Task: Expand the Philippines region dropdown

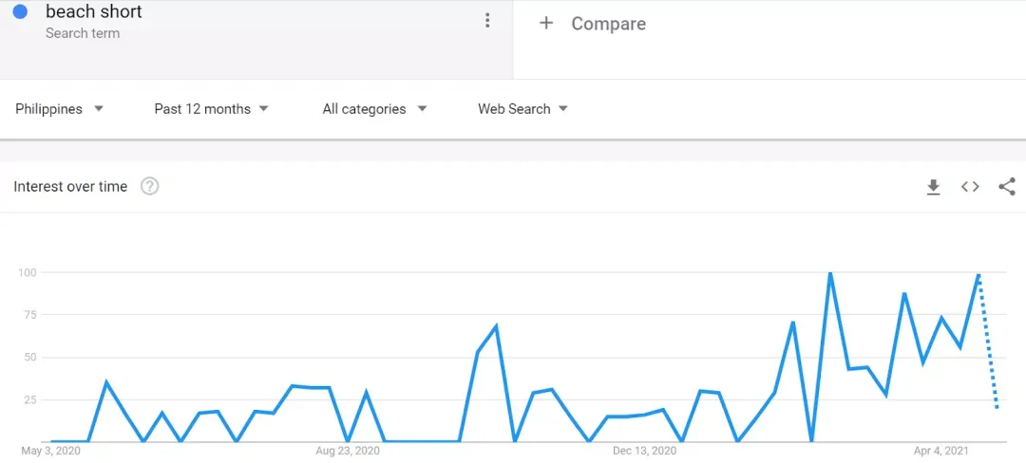Action: tap(60, 109)
